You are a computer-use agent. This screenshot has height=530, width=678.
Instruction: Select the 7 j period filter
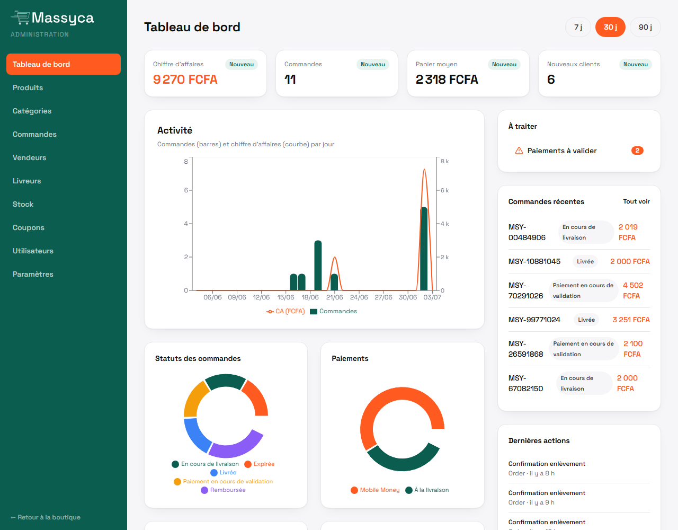click(x=578, y=27)
